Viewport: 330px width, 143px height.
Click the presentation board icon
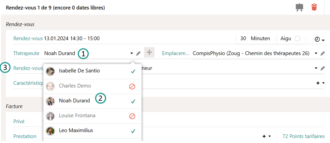click(299, 7)
